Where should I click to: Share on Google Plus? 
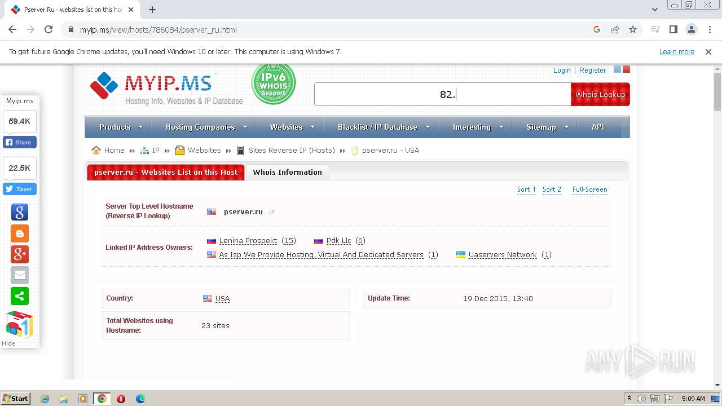point(20,254)
